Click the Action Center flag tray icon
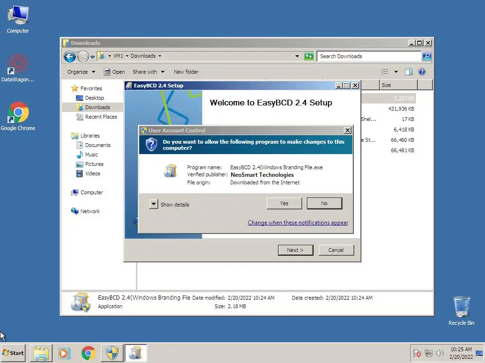Image resolution: width=485 pixels, height=363 pixels. click(417, 353)
